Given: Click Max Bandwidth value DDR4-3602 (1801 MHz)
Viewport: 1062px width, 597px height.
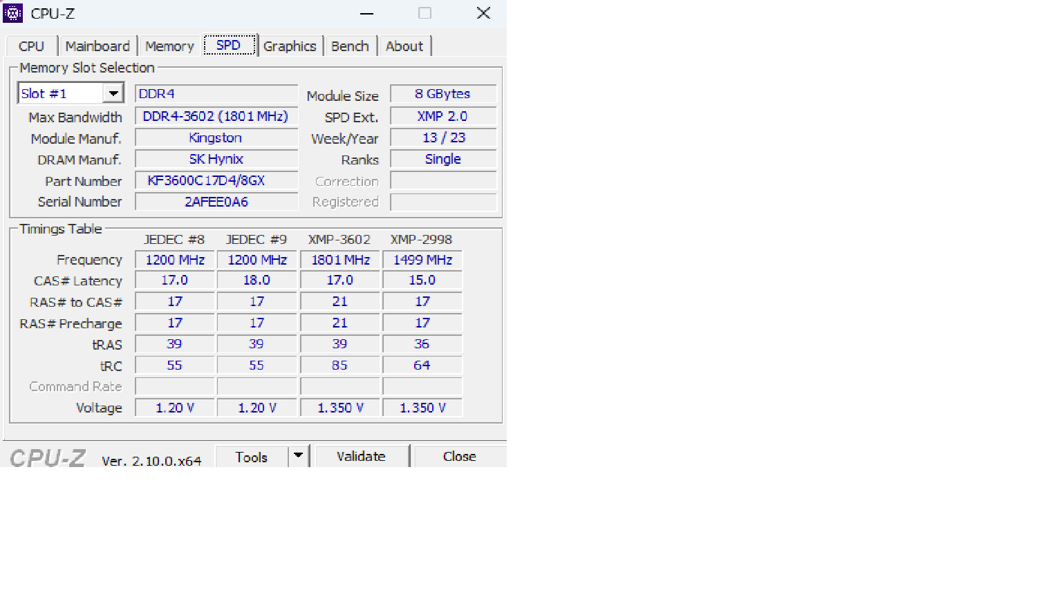Looking at the screenshot, I should (x=216, y=116).
